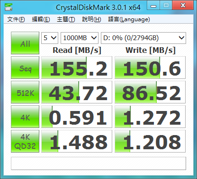This screenshot has width=197, height=179.
Task: Open the test count dropdown showing 5
Action: tap(50, 38)
